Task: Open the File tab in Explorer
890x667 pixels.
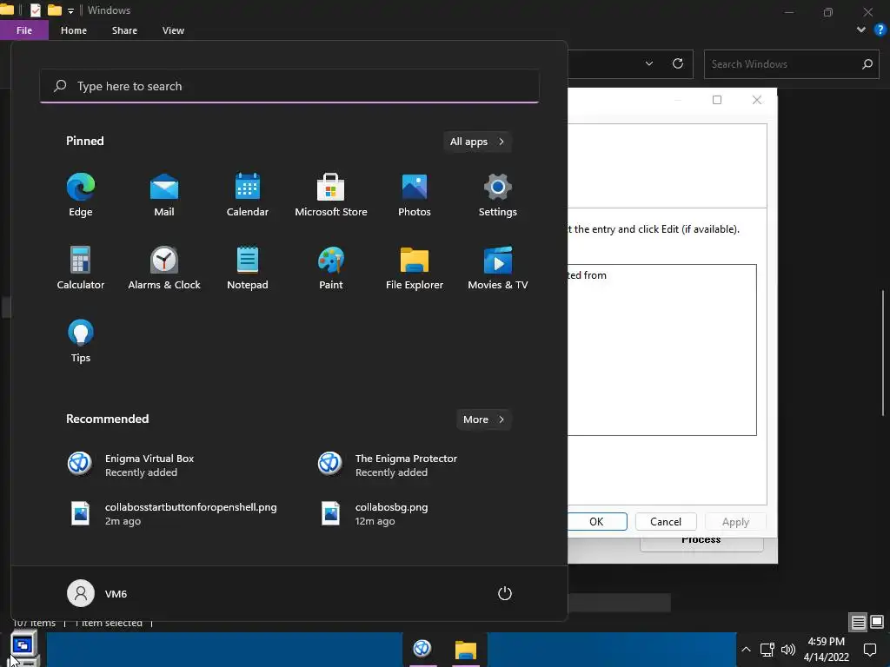Action: coord(24,30)
